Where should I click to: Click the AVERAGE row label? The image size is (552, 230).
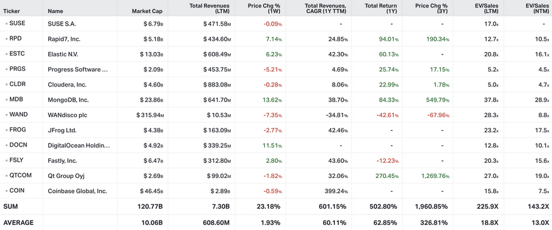pyautogui.click(x=19, y=222)
